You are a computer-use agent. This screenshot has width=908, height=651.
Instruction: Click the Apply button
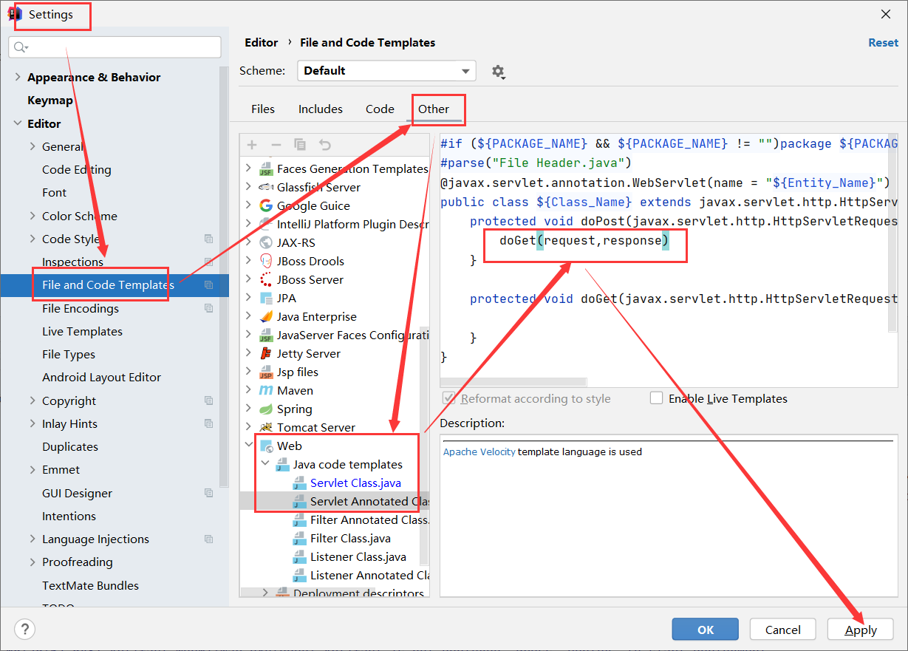coord(861,630)
